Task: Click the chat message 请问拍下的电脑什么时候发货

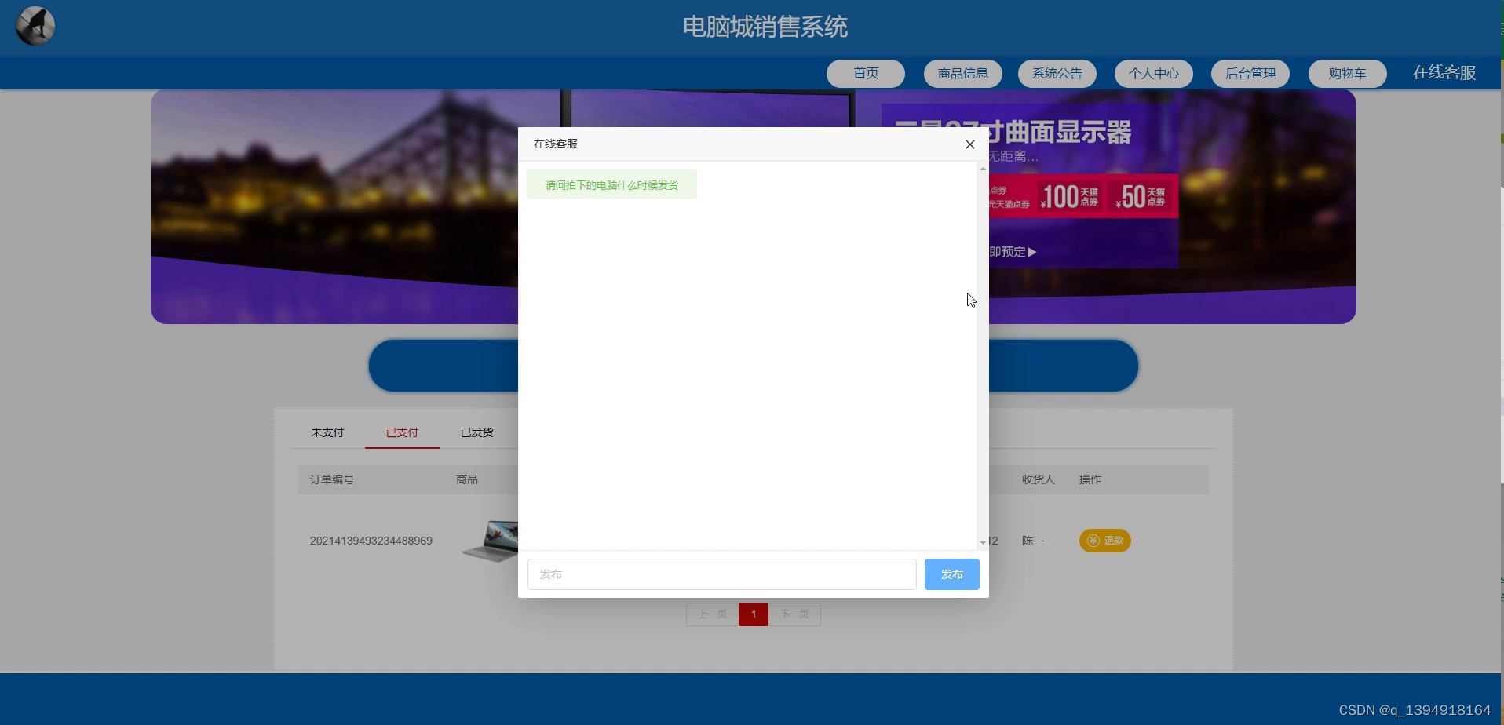Action: [611, 185]
